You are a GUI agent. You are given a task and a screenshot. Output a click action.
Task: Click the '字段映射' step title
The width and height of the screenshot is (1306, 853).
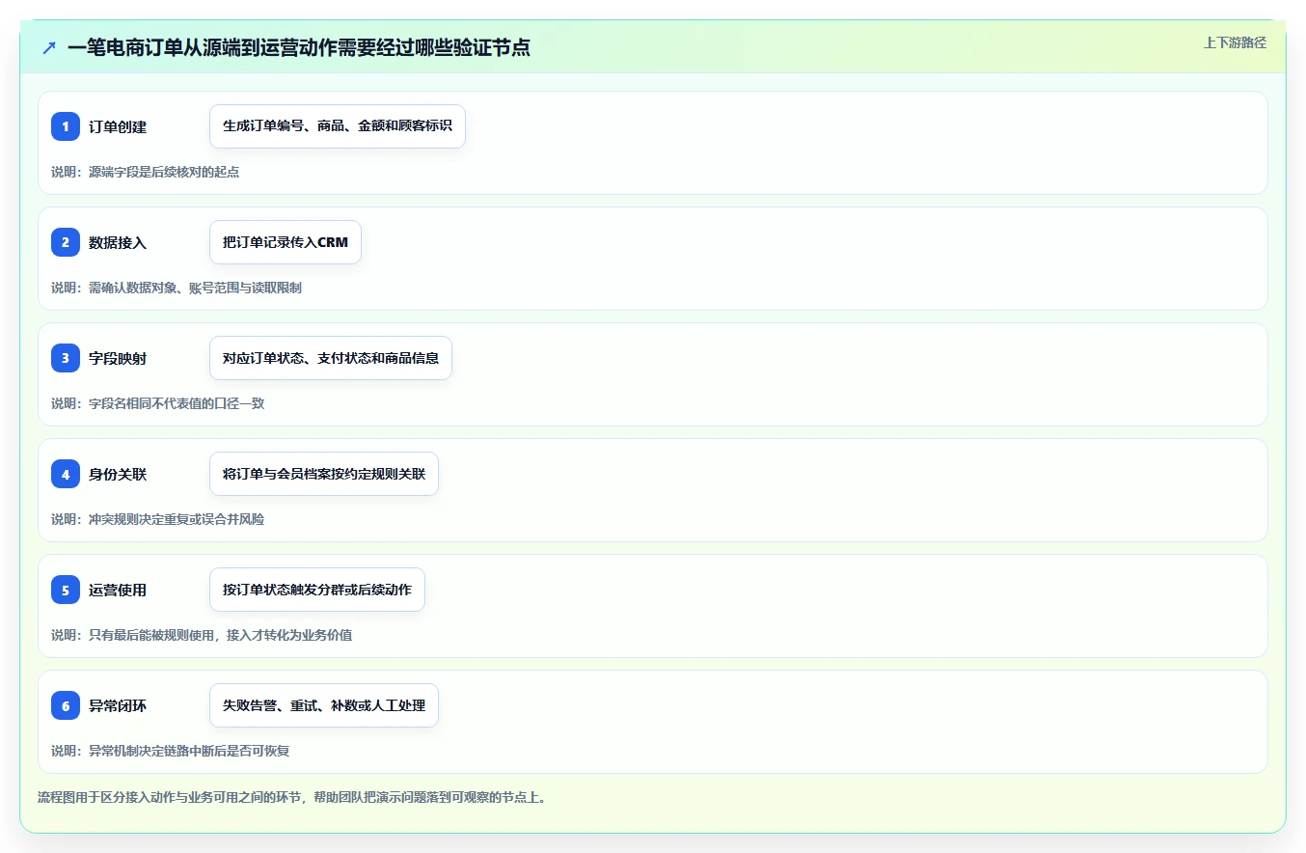118,358
